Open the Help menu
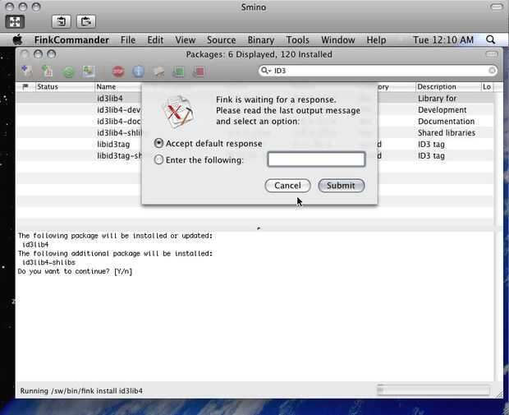Screen dimensions: 509x415 click(376, 39)
